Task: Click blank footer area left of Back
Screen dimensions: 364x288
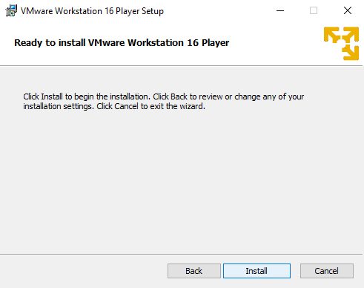Action: (84, 271)
